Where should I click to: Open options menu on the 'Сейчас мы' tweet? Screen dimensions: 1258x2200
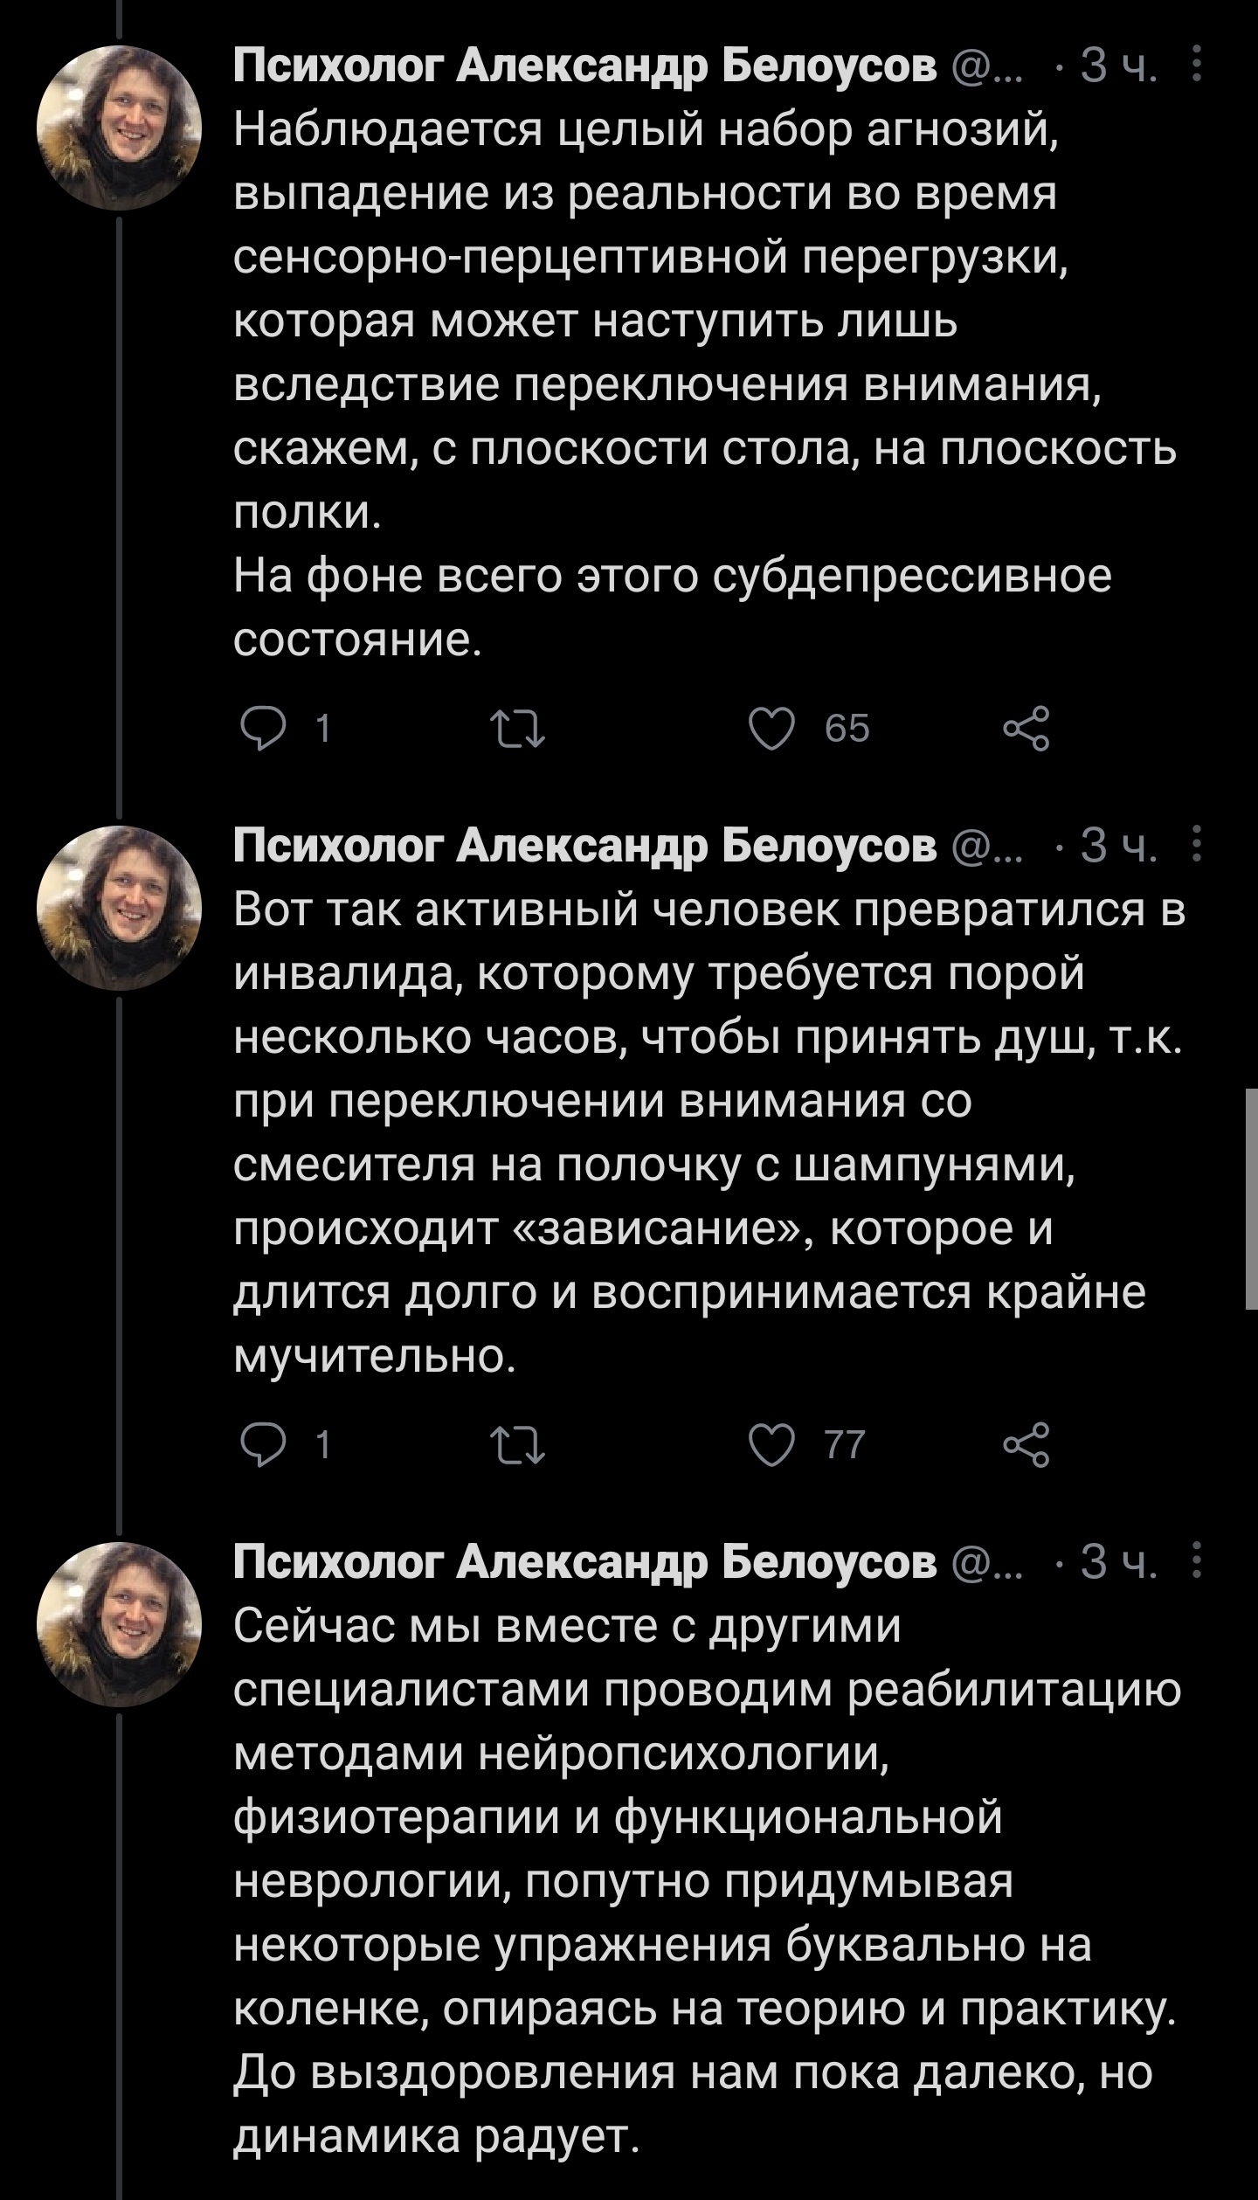(1198, 1561)
